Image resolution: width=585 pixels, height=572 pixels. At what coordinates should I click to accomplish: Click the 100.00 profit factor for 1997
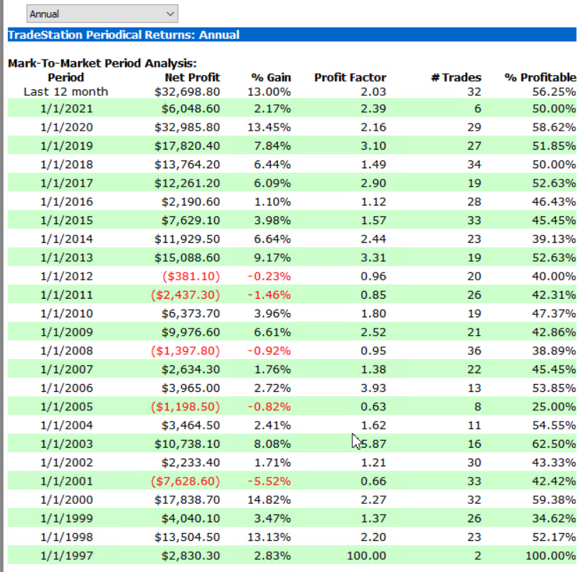(368, 555)
